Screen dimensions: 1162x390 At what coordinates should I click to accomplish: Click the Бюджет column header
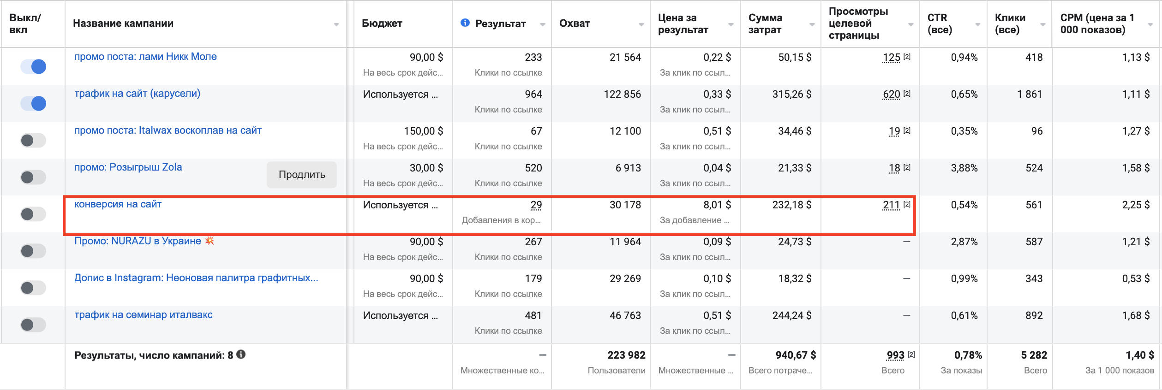pyautogui.click(x=382, y=24)
